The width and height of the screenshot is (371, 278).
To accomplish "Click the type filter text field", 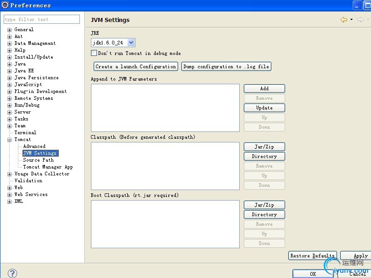I will (x=42, y=19).
